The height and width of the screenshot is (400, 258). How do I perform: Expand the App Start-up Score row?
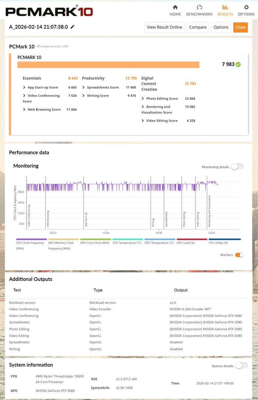coord(24,87)
